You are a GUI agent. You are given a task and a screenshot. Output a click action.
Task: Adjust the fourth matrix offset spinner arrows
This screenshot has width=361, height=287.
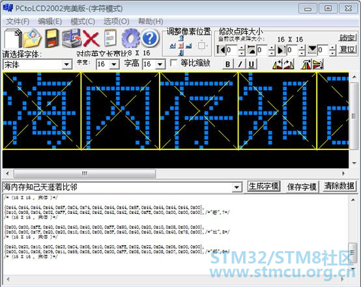[x=332, y=50]
